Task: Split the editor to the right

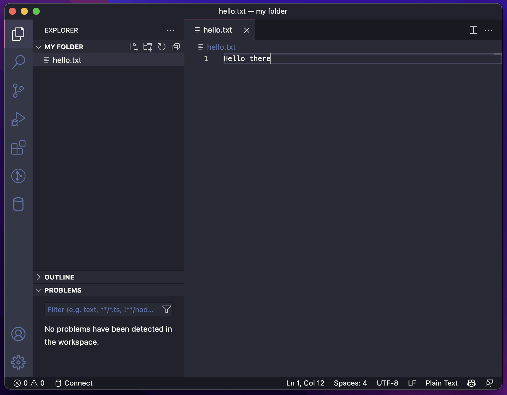Action: (473, 30)
